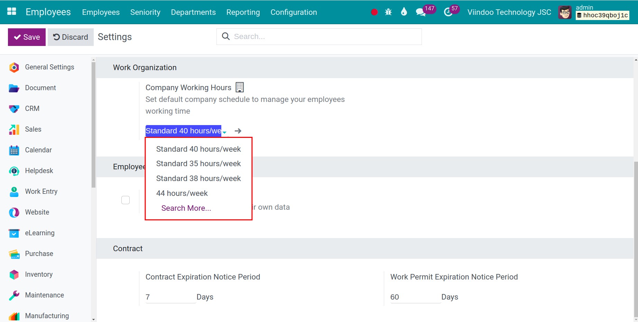Click the Save button
Viewport: 638px width, 322px height.
[27, 37]
